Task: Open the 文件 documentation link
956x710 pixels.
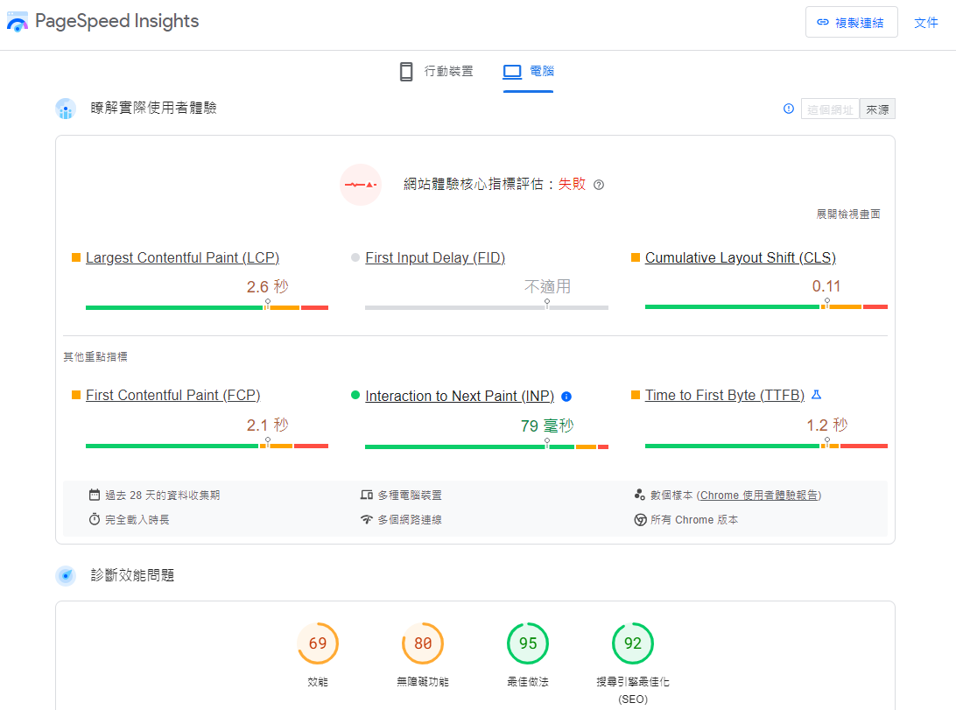Action: (925, 23)
